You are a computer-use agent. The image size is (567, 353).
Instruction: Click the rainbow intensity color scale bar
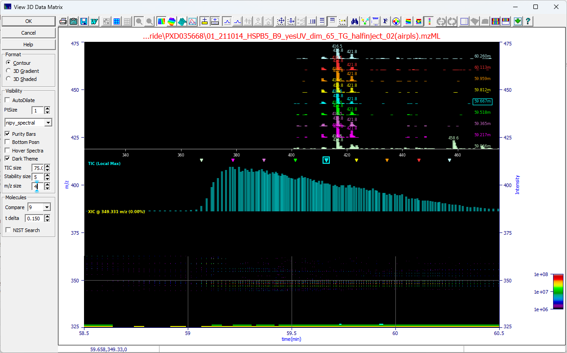[x=558, y=291]
